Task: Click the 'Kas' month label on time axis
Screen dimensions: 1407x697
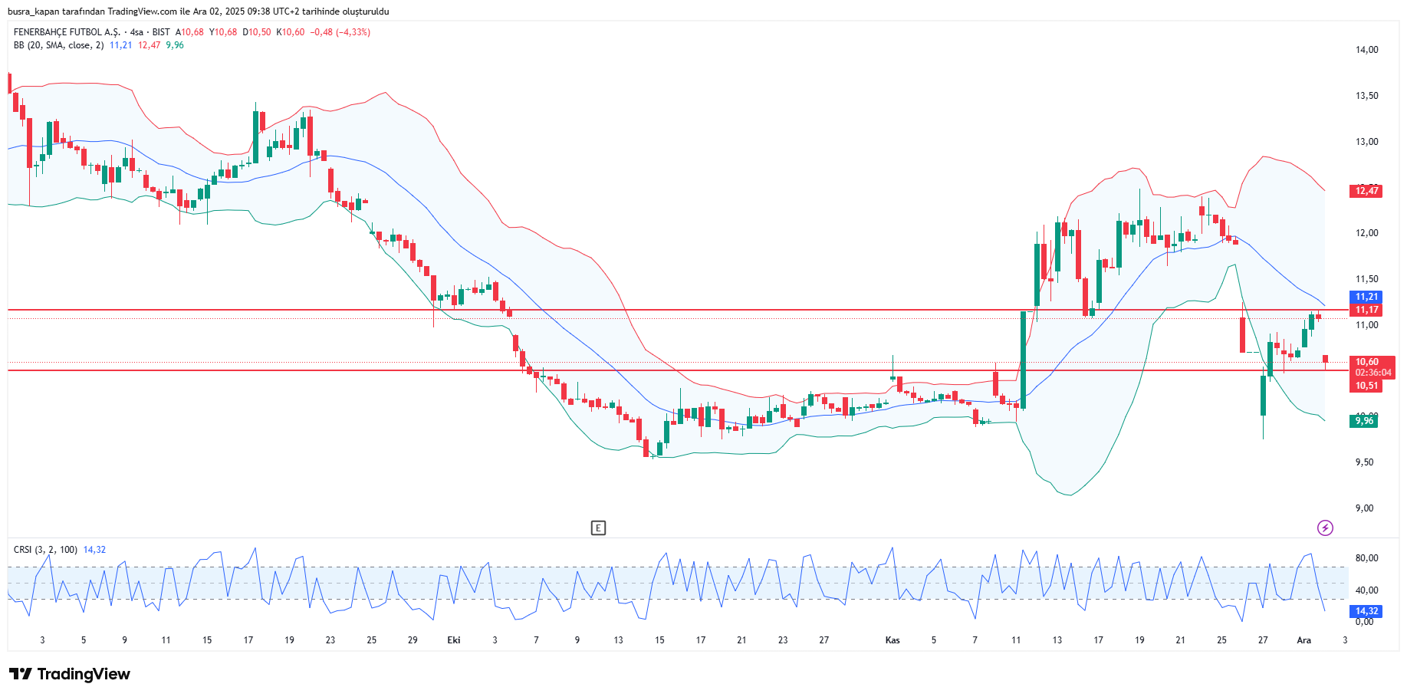Action: point(893,640)
